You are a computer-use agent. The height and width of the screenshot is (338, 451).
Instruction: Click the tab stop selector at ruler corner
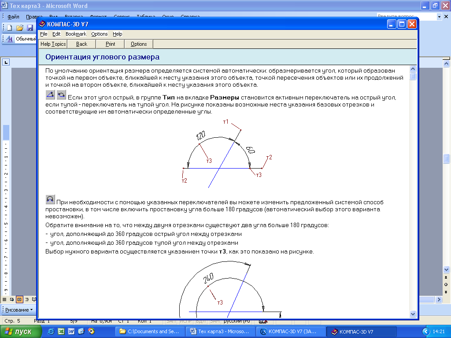(x=6, y=62)
